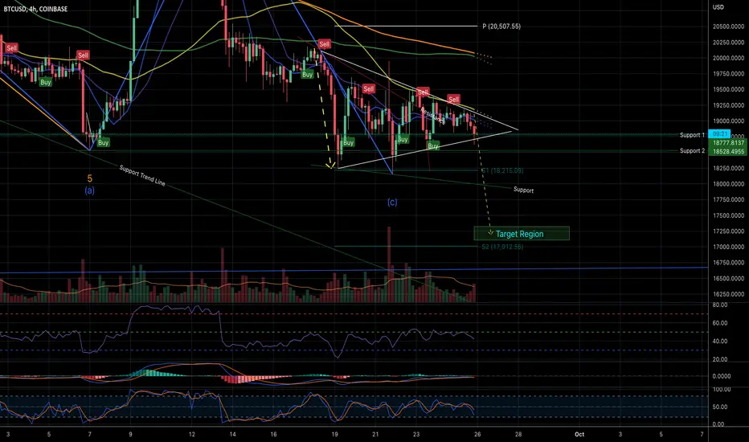The height and width of the screenshot is (442, 749).
Task: Click date 21 on the time axis
Action: [375, 434]
